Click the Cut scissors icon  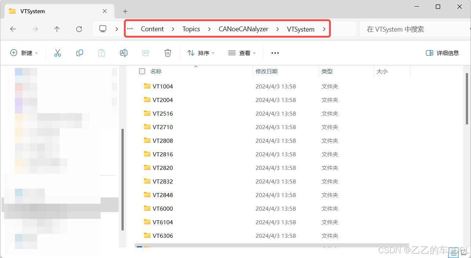tap(57, 53)
